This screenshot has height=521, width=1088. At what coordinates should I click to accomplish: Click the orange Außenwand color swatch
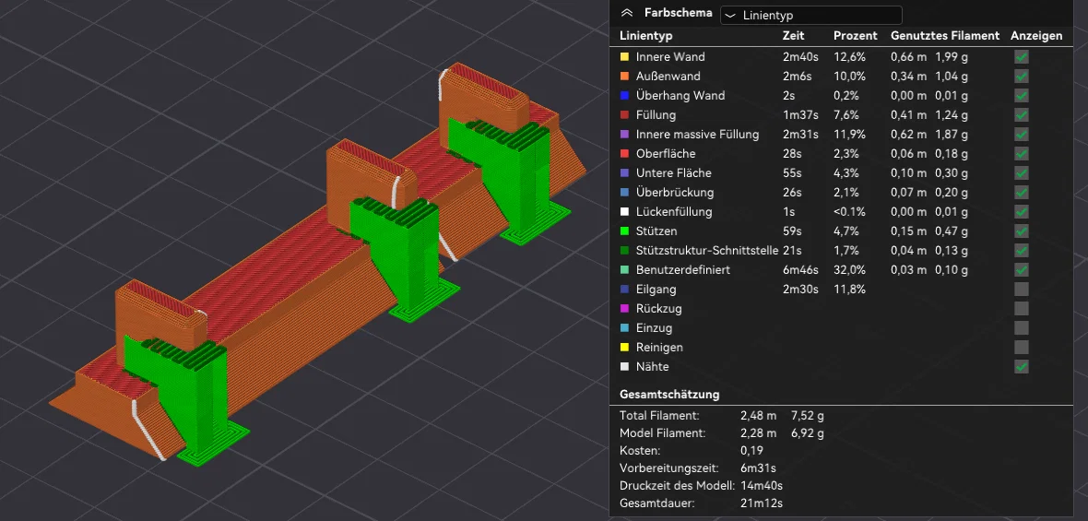(x=624, y=77)
